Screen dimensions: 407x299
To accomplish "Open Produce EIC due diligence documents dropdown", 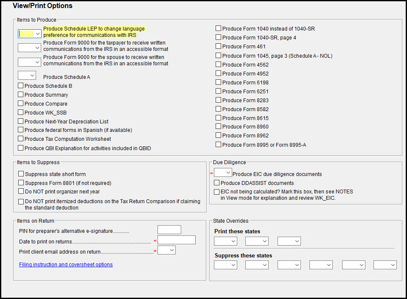I will tap(223, 173).
